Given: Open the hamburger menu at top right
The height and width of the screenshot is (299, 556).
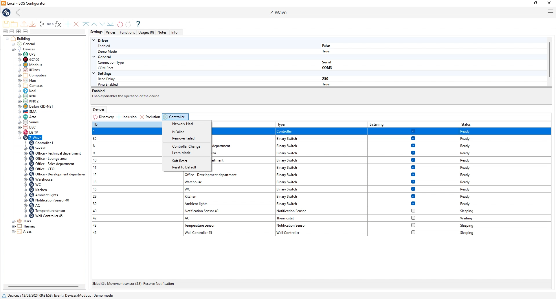Looking at the screenshot, I should coord(551,12).
